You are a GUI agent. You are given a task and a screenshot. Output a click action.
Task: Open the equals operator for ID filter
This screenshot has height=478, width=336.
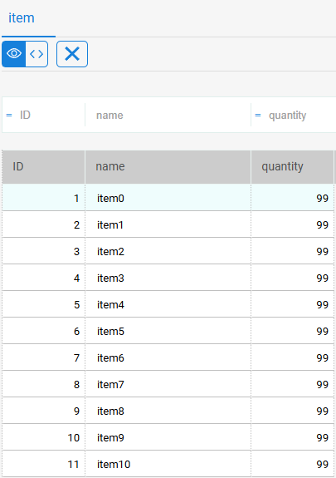pyautogui.click(x=9, y=116)
